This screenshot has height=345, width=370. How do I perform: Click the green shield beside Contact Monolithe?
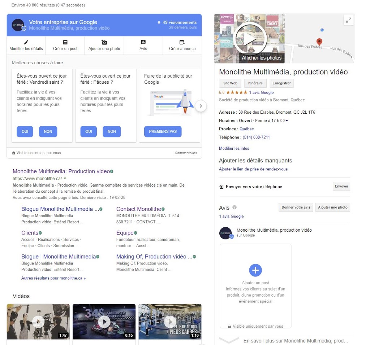click(163, 209)
